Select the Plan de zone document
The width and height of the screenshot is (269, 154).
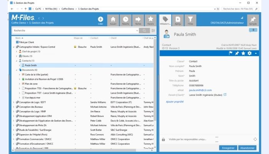(x=31, y=84)
